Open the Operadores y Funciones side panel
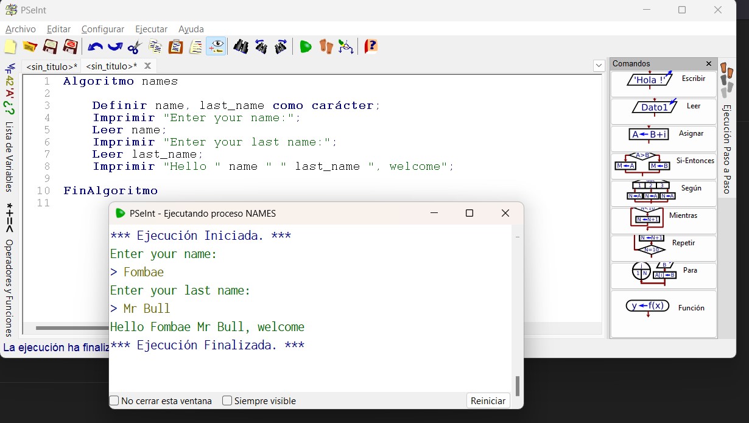The height and width of the screenshot is (423, 749). click(x=9, y=271)
